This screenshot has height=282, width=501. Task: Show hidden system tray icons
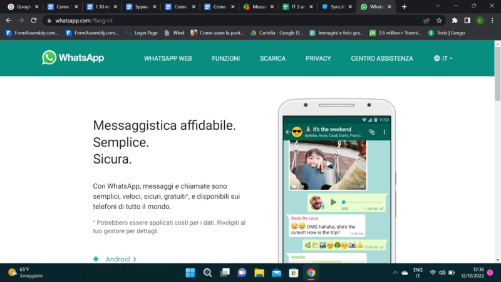click(x=395, y=273)
